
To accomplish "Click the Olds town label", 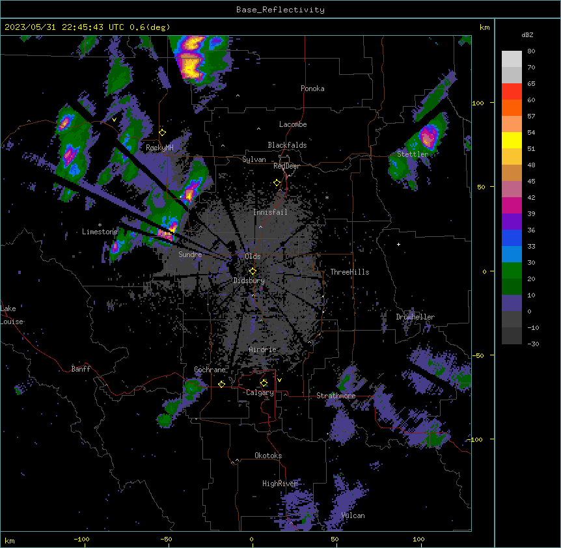I will (x=253, y=256).
